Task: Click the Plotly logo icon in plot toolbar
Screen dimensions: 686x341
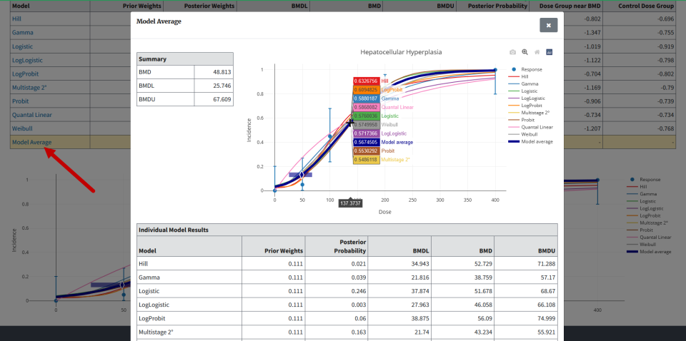Action: pos(550,52)
